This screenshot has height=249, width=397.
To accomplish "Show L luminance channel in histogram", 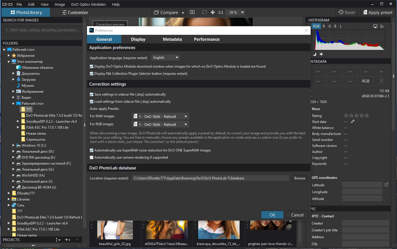I will [341, 26].
